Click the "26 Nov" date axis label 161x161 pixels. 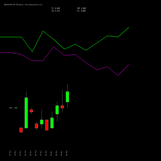36,153
